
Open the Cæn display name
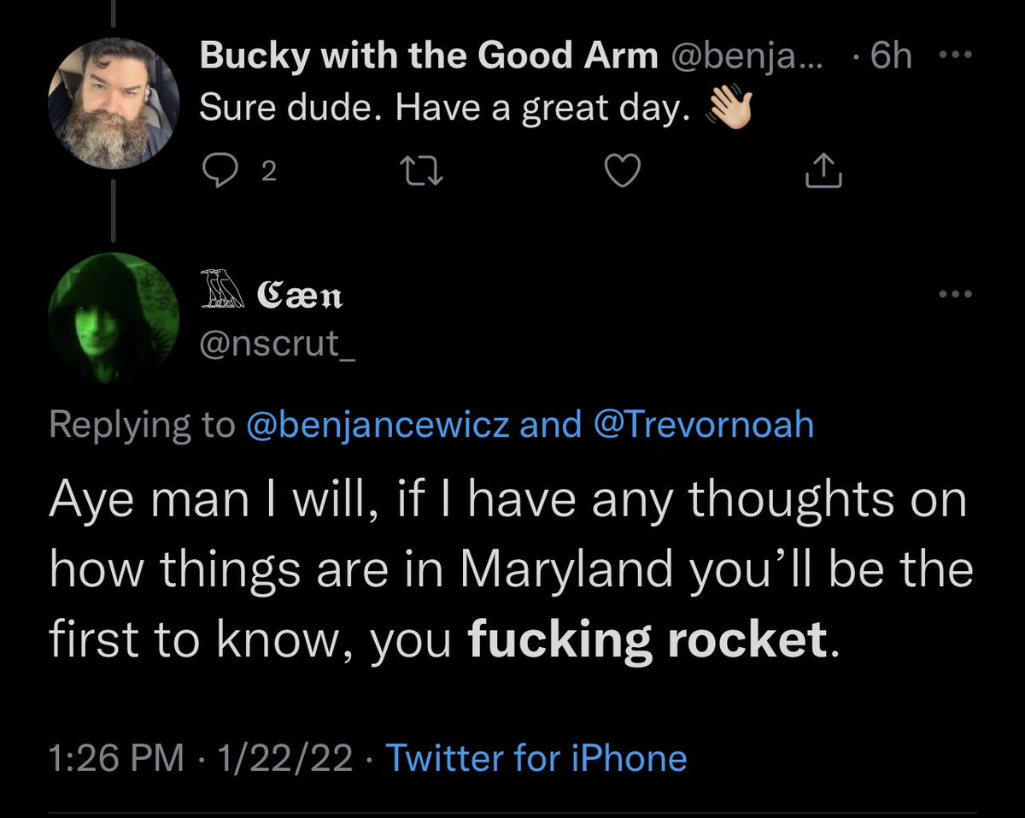pyautogui.click(x=301, y=297)
